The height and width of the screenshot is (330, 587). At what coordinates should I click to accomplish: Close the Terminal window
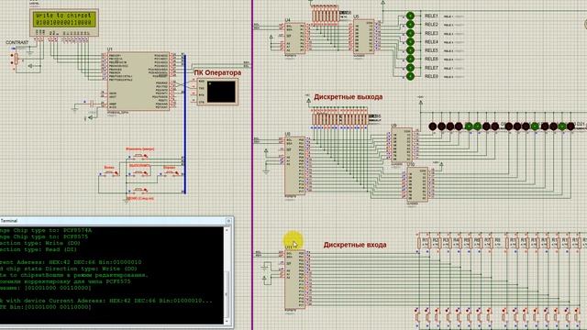tap(228, 221)
